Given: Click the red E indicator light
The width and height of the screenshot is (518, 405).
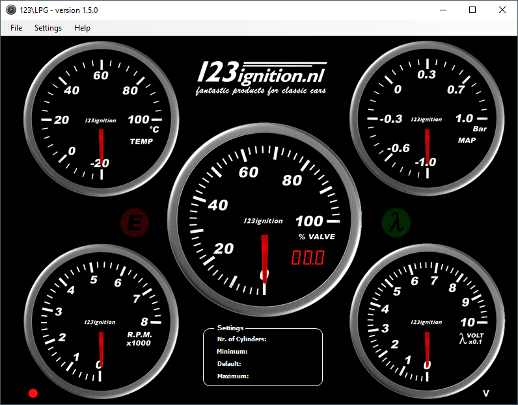Looking at the screenshot, I should (135, 223).
